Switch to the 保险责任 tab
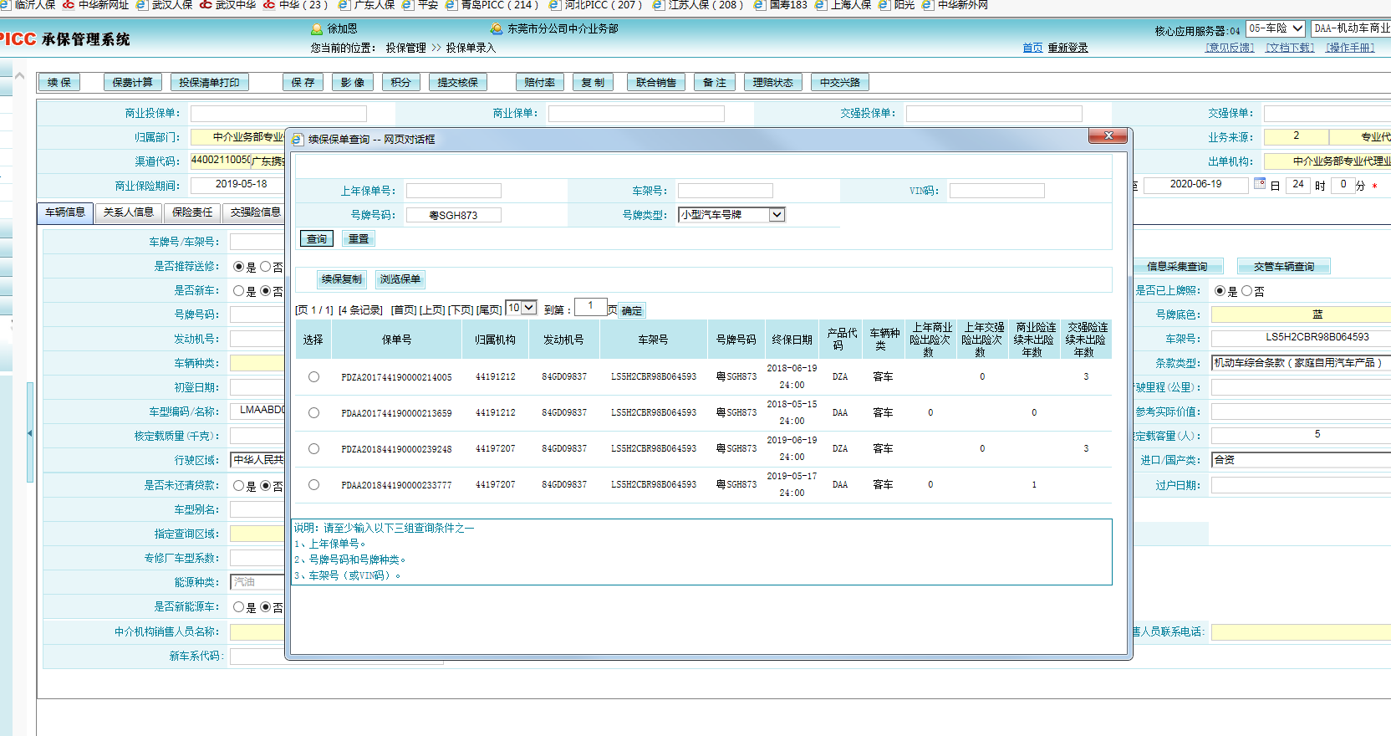Screen dimensions: 1391x736 click(x=192, y=212)
